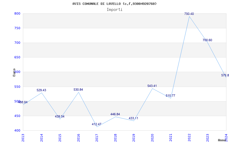Select the 439.54 data label

pos(60,116)
